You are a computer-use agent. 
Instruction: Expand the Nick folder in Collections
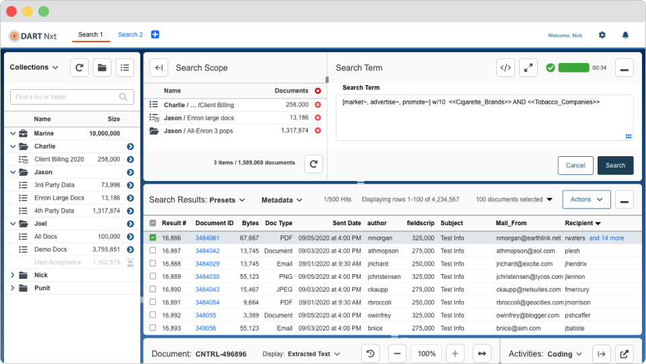[x=12, y=275]
